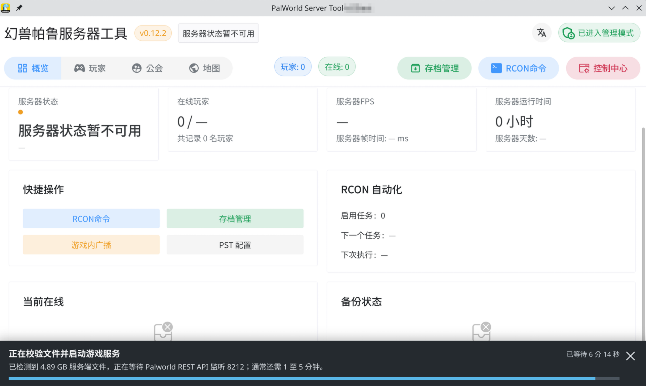Click the v0.12.2 version badge
The image size is (646, 386).
tap(153, 33)
